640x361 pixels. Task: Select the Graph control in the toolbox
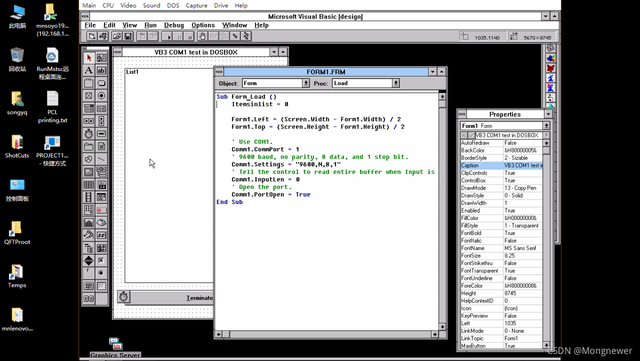(88, 222)
